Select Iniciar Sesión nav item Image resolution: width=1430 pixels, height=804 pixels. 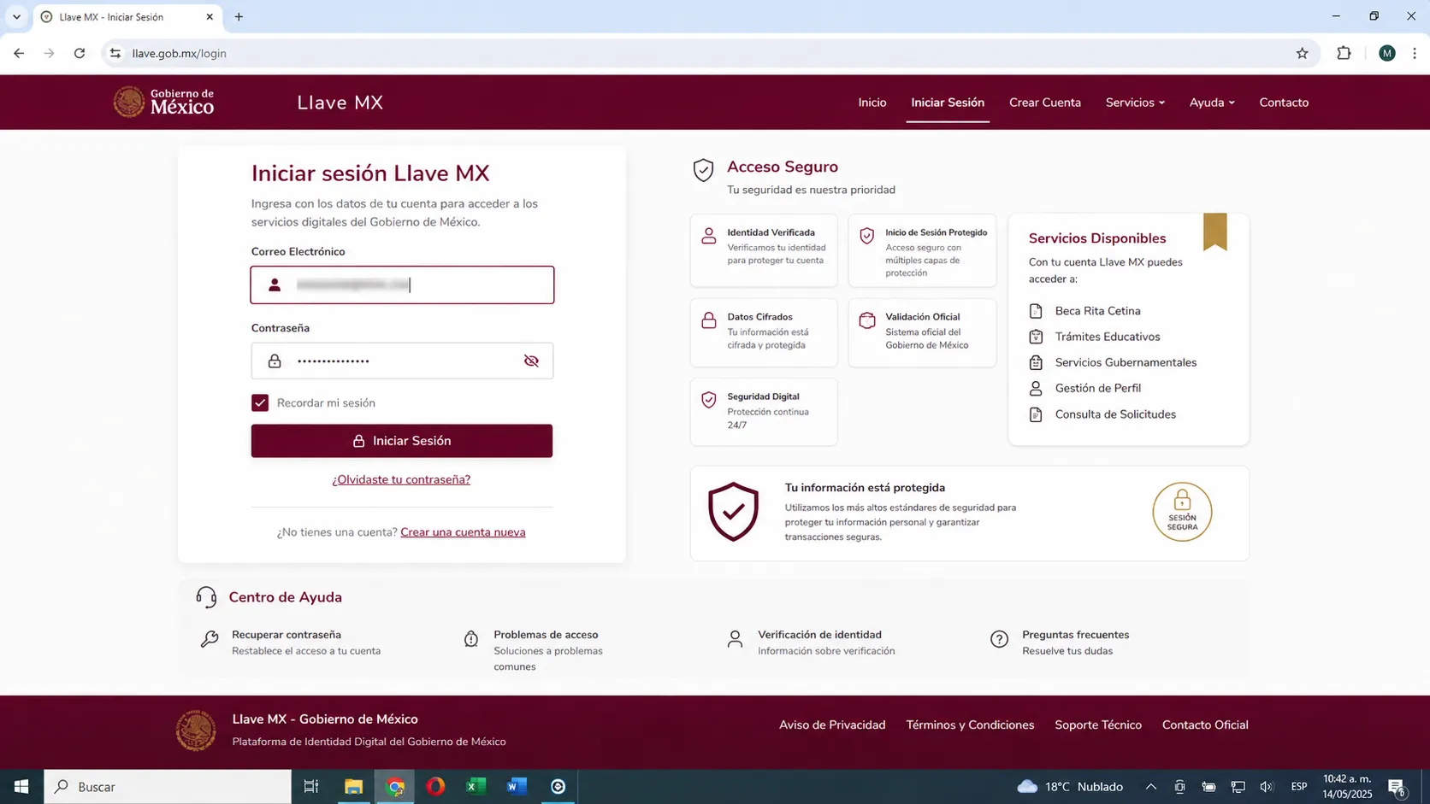pyautogui.click(x=948, y=103)
